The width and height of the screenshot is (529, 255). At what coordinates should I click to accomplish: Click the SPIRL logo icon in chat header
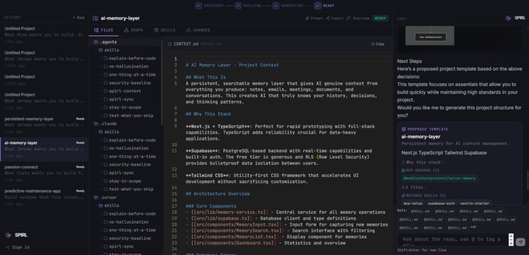(508, 18)
